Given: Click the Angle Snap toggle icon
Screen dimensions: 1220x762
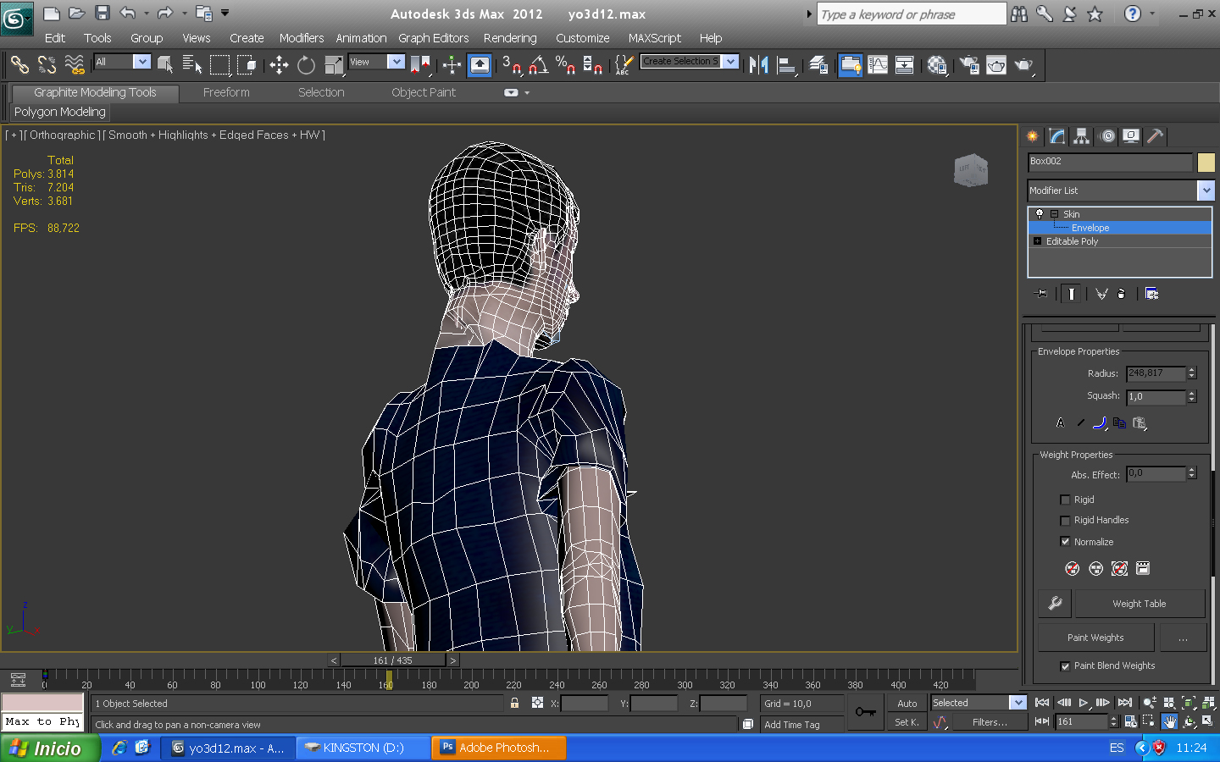Looking at the screenshot, I should pos(538,65).
